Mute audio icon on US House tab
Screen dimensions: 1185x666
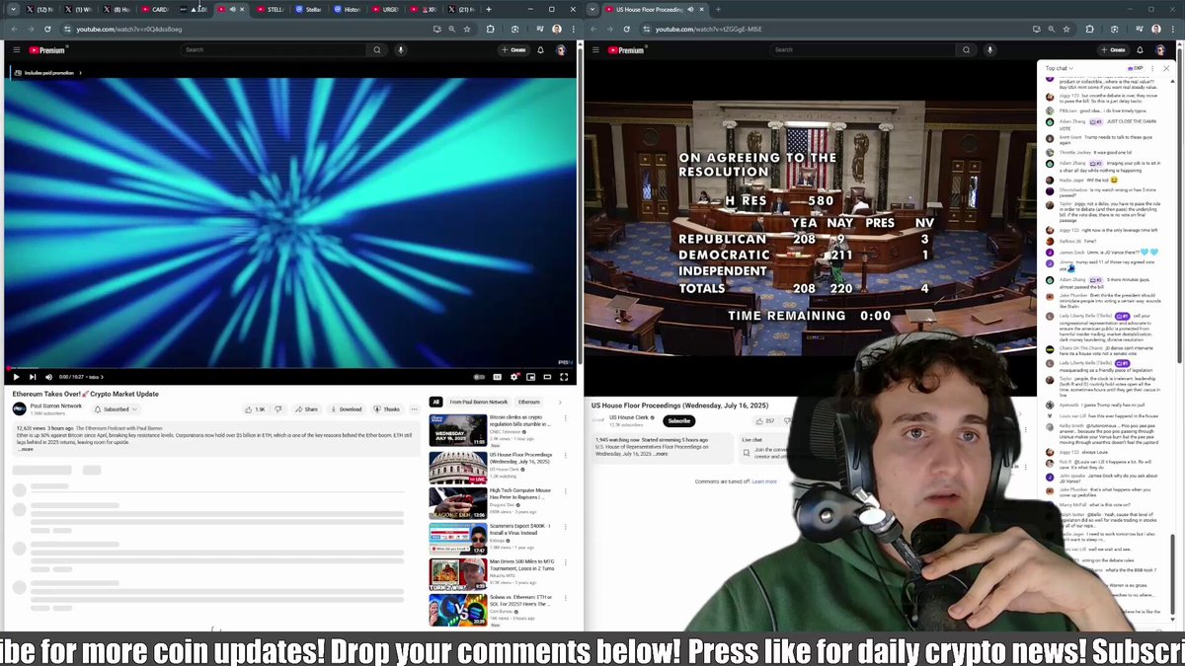pyautogui.click(x=690, y=9)
